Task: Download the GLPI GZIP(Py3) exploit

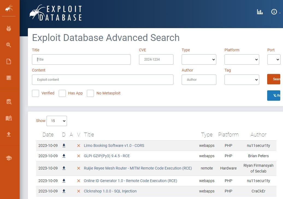Action: [64, 156]
